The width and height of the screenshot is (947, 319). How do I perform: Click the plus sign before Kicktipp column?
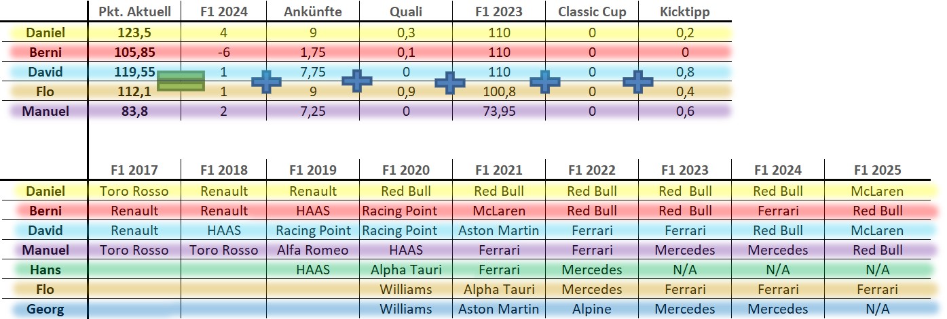[637, 81]
